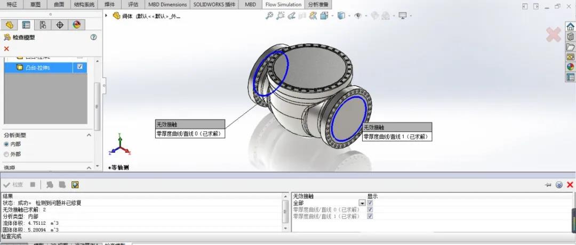Viewport: 576px width, 245px height.
Task: Click the Hide/Show Items eye icon
Action: coord(358,15)
